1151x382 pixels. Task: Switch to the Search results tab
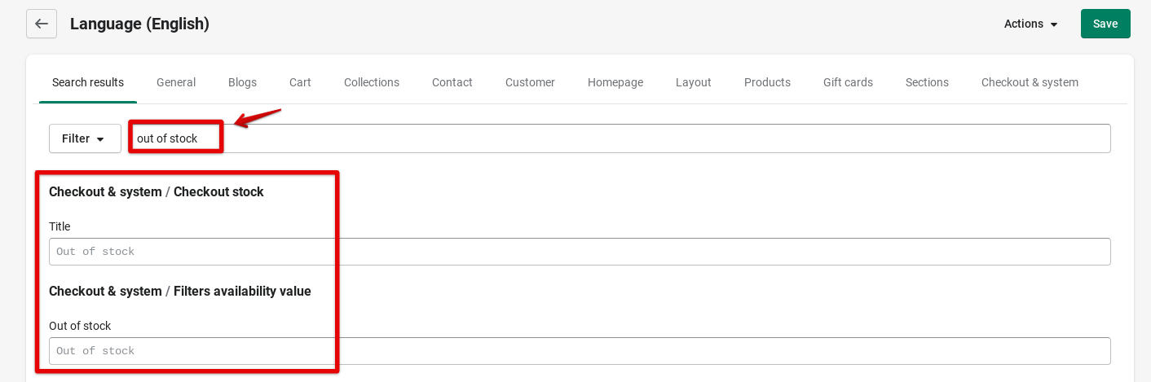click(x=88, y=82)
